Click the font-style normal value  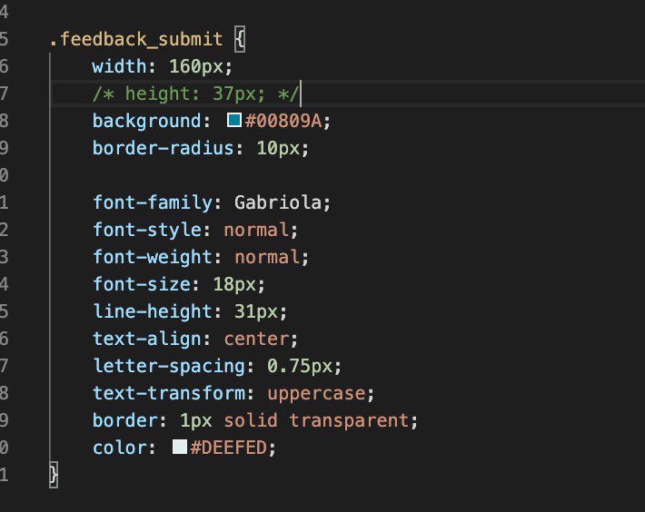click(257, 230)
